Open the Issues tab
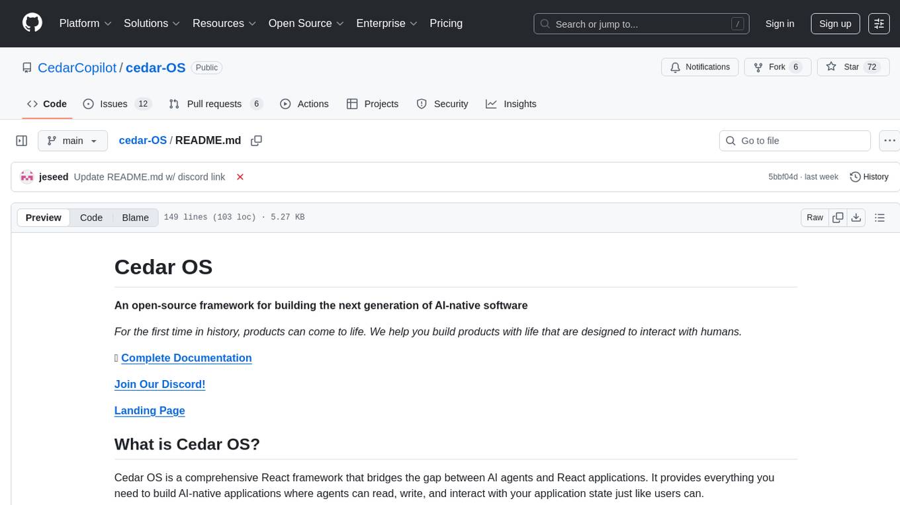This screenshot has width=900, height=505. coord(117,104)
